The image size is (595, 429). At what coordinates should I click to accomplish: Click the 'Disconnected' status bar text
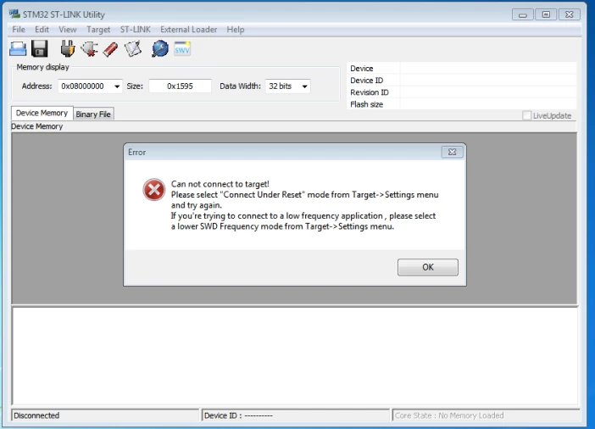click(x=36, y=415)
